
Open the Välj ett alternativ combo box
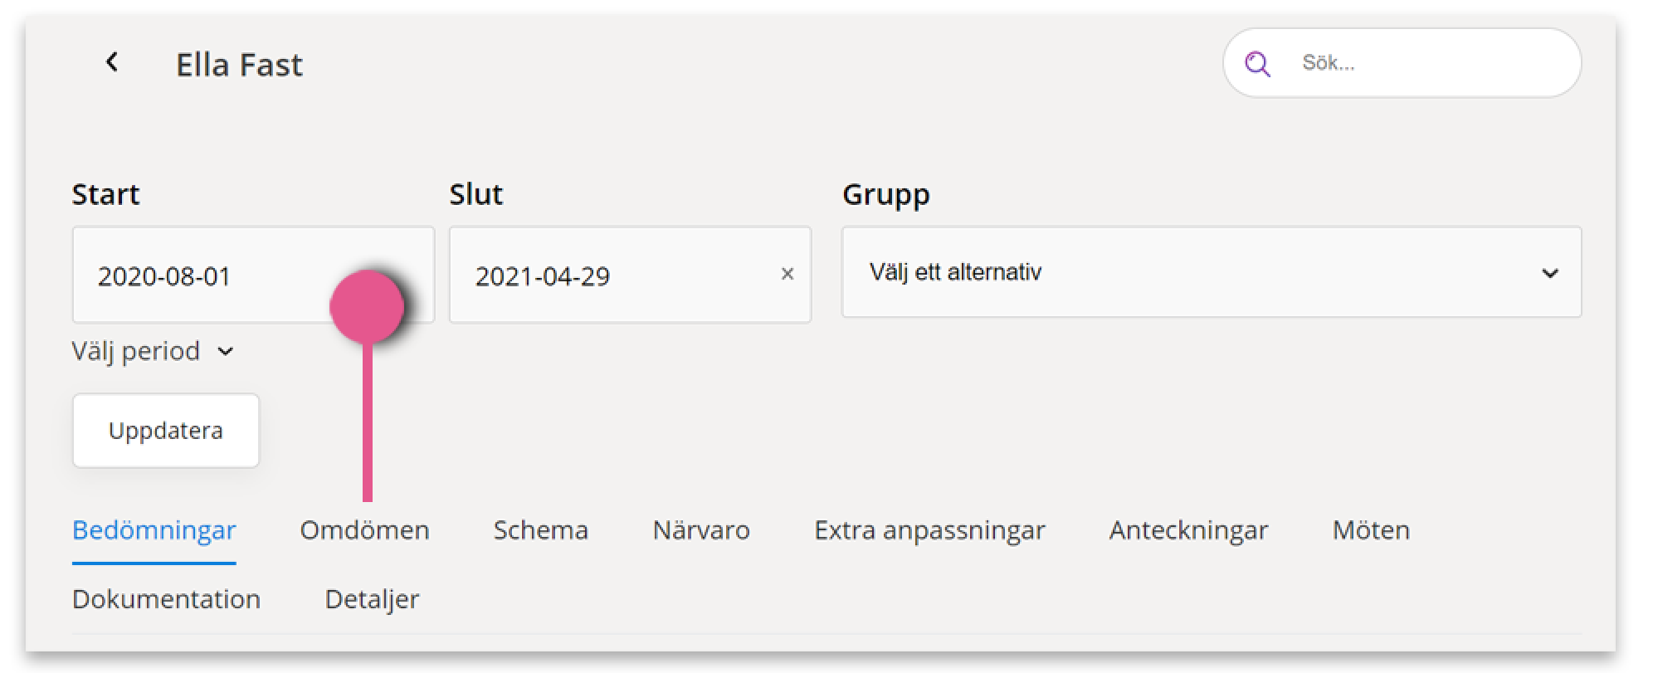tap(1212, 272)
